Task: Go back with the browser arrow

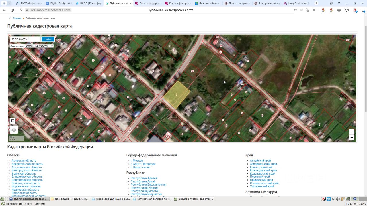Action: 4,10
